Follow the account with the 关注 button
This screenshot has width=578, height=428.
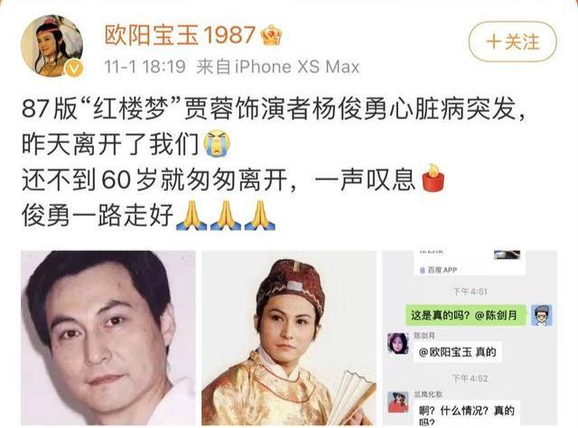[512, 42]
